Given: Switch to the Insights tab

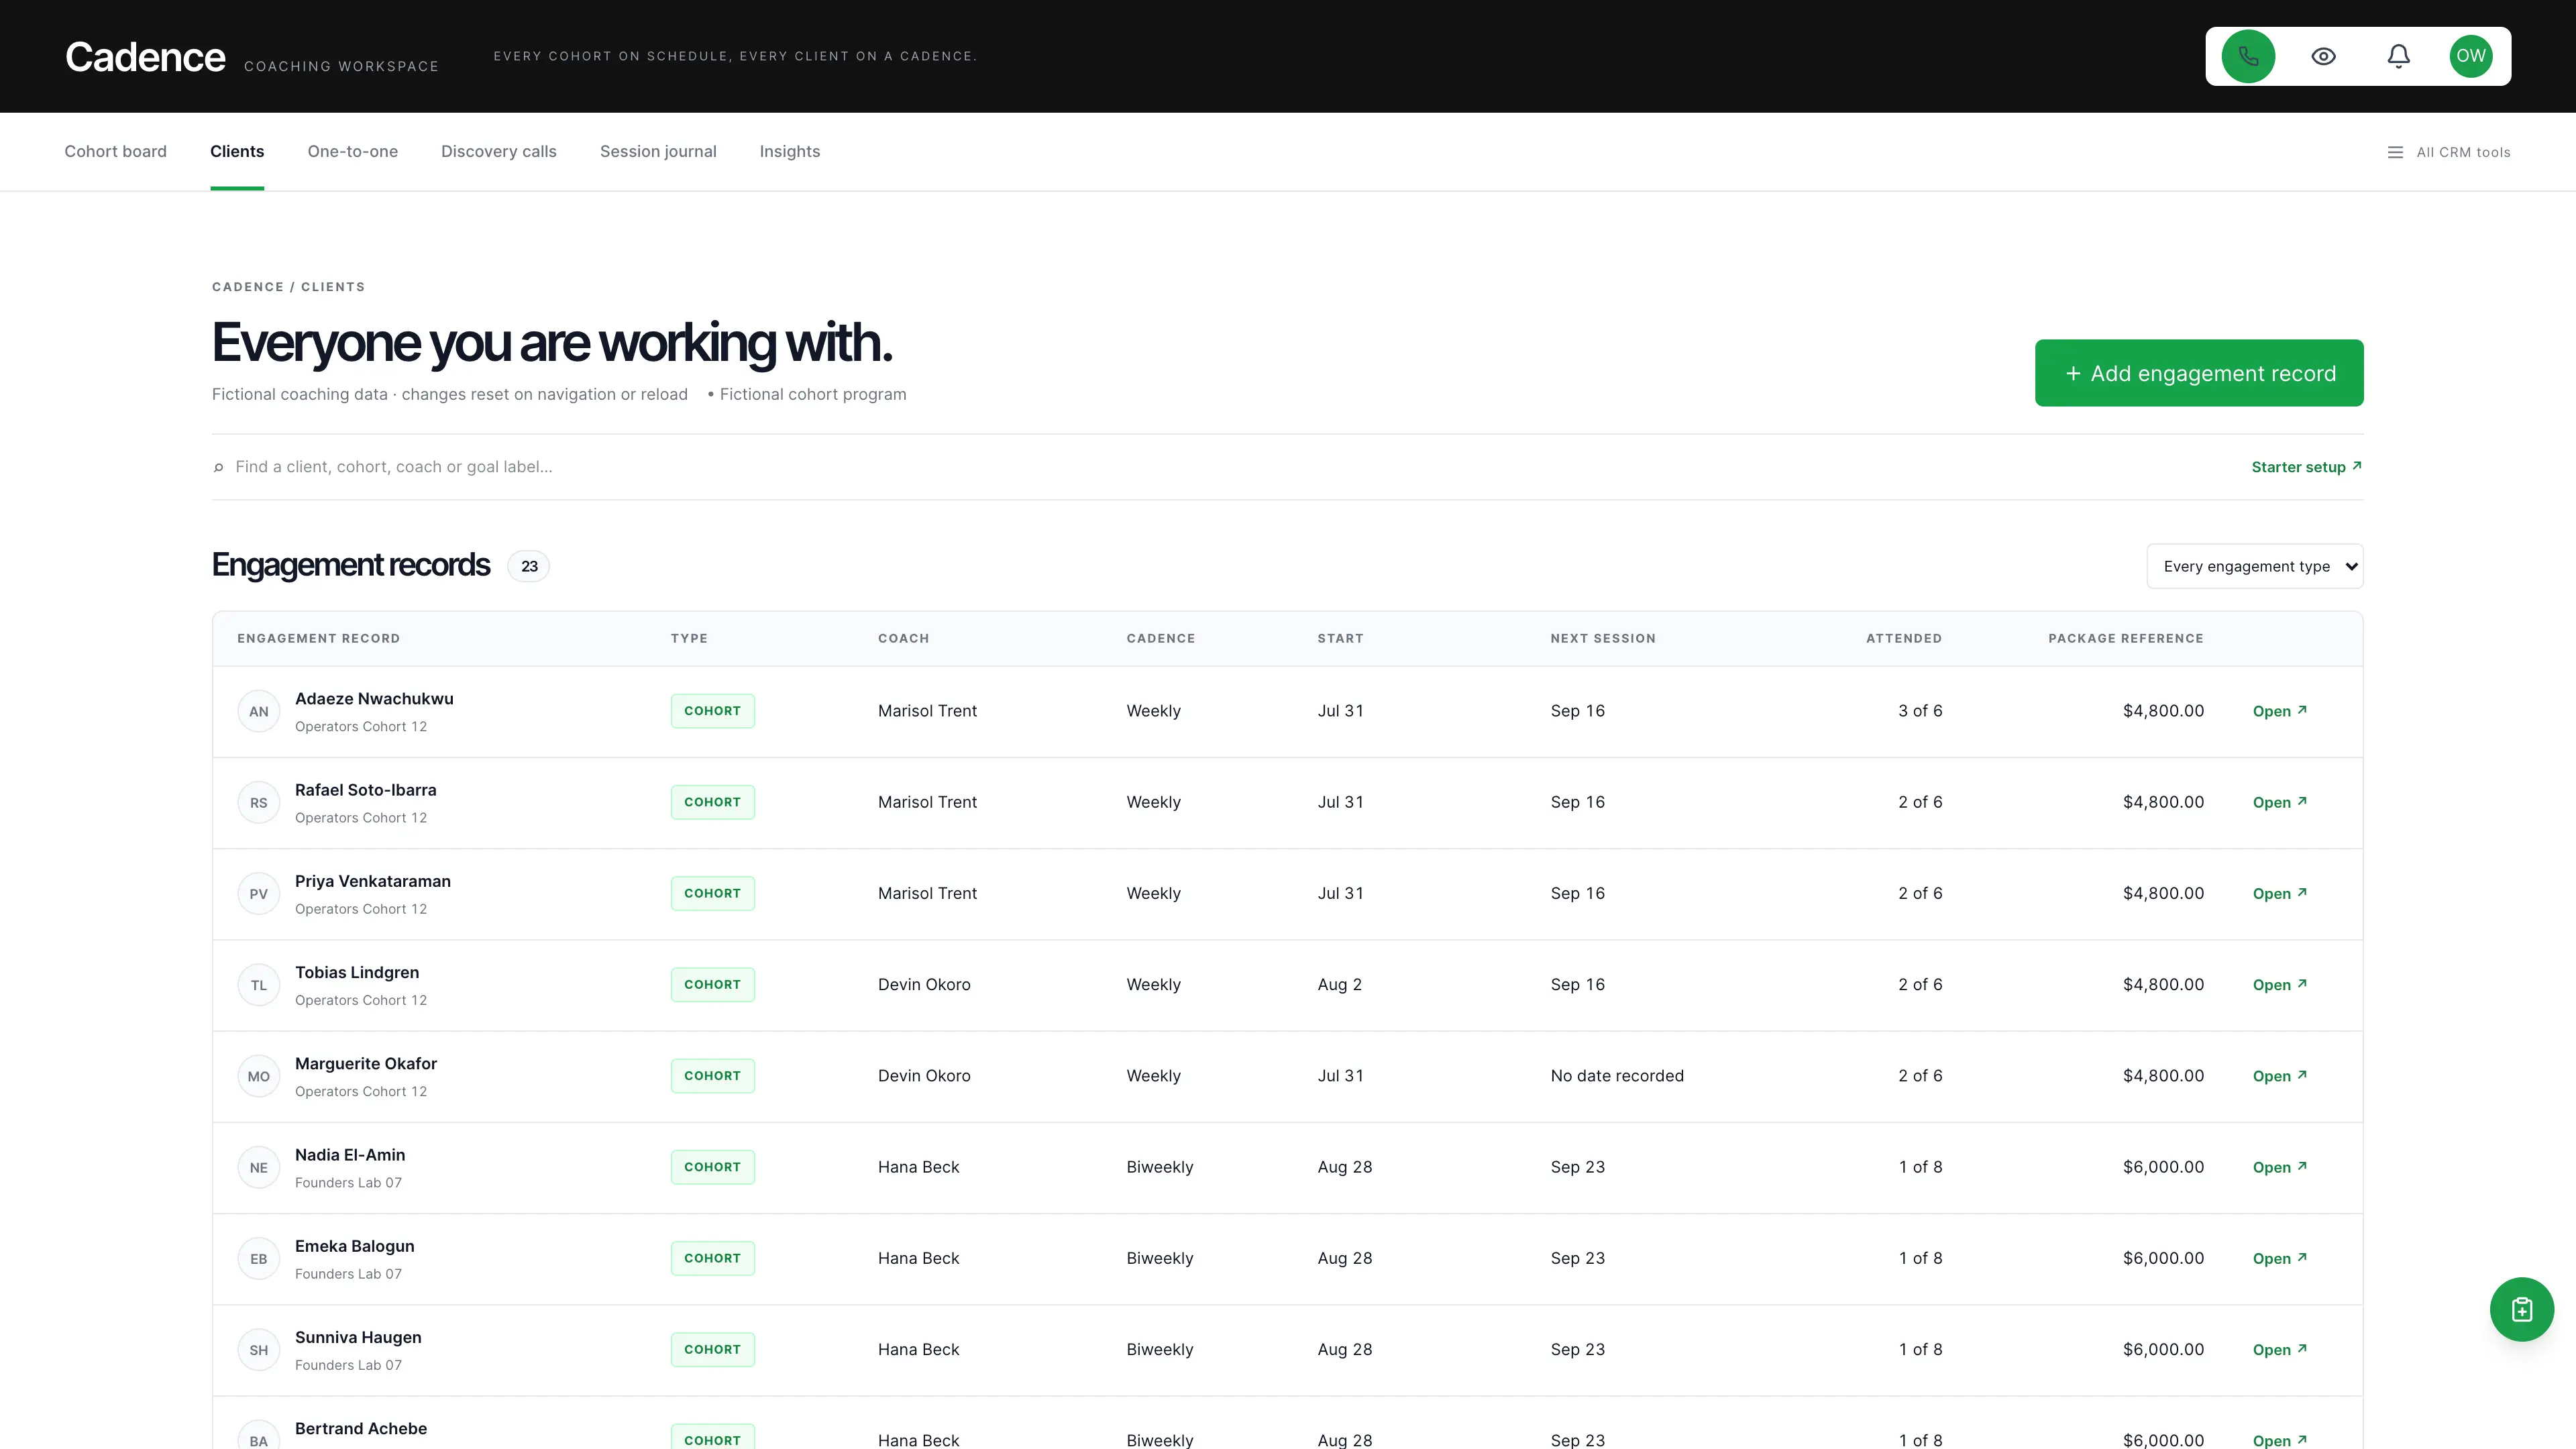Looking at the screenshot, I should pos(789,151).
